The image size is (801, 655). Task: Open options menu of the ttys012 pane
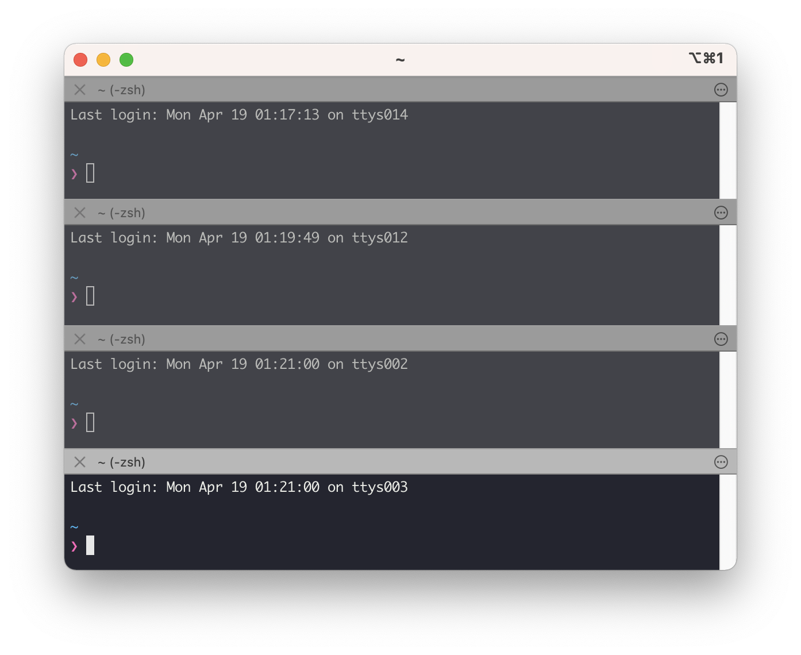[x=721, y=211]
